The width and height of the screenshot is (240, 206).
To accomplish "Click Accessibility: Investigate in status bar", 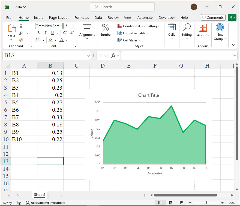I will pos(46,203).
